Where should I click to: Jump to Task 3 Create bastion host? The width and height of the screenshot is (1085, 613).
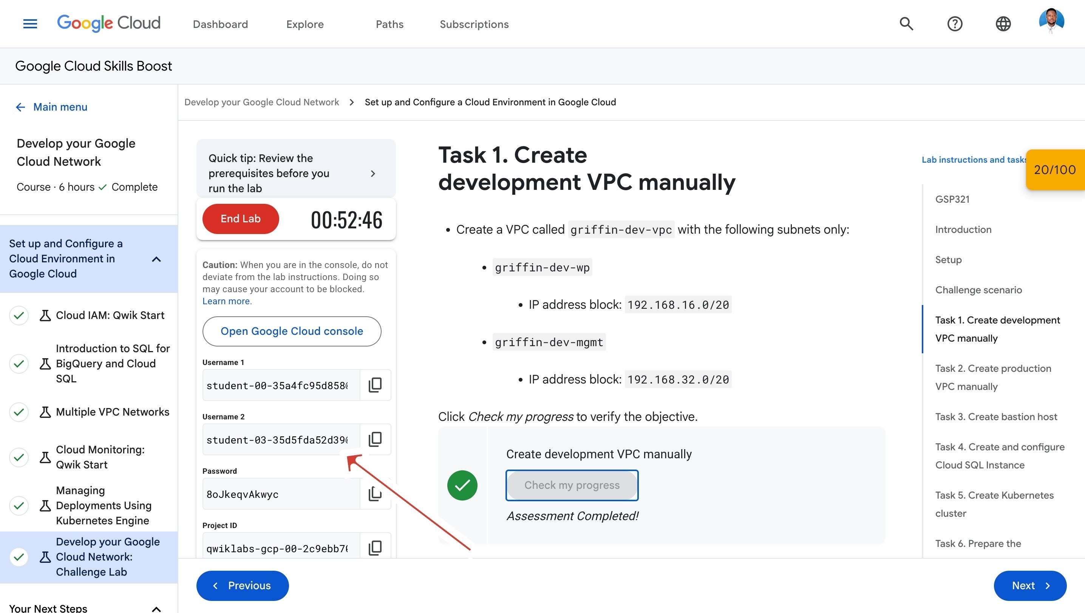click(x=996, y=417)
